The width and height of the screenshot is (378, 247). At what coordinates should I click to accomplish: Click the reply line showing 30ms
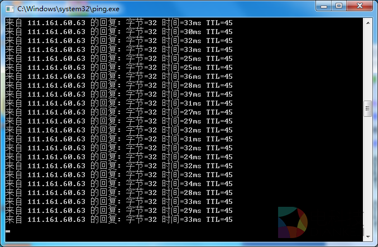tap(118, 32)
